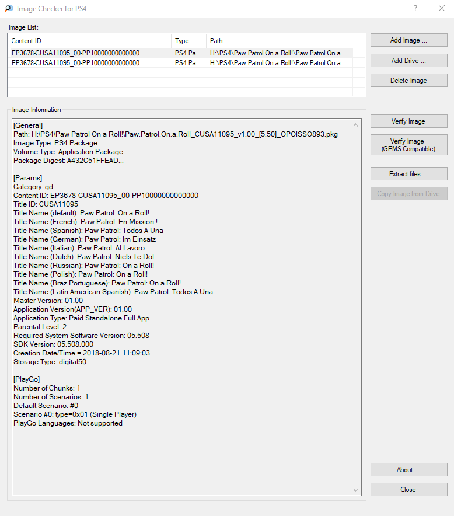Click the Type column header
Viewport: 454px width, 516px height.
pos(189,41)
